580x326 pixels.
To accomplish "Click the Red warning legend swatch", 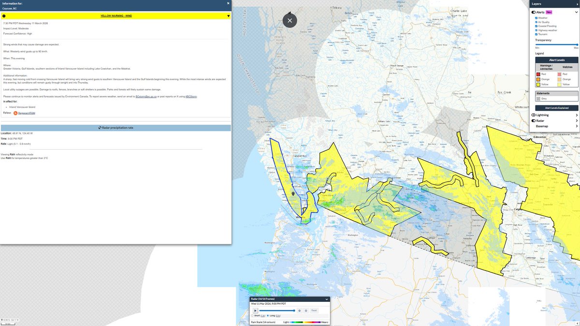I will point(538,74).
